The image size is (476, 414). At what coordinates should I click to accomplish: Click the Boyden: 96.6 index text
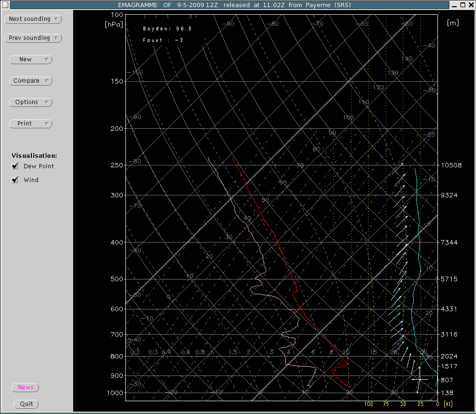167,29
